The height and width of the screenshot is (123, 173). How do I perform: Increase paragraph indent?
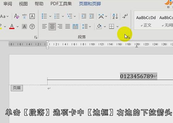(x=91, y=16)
